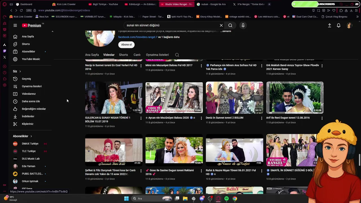Screen dimensions: 361x203
Task: Click video title 'Rufat & Nazre Nişan Töreni 06.01.2021'
Action: pyautogui.click(x=231, y=172)
